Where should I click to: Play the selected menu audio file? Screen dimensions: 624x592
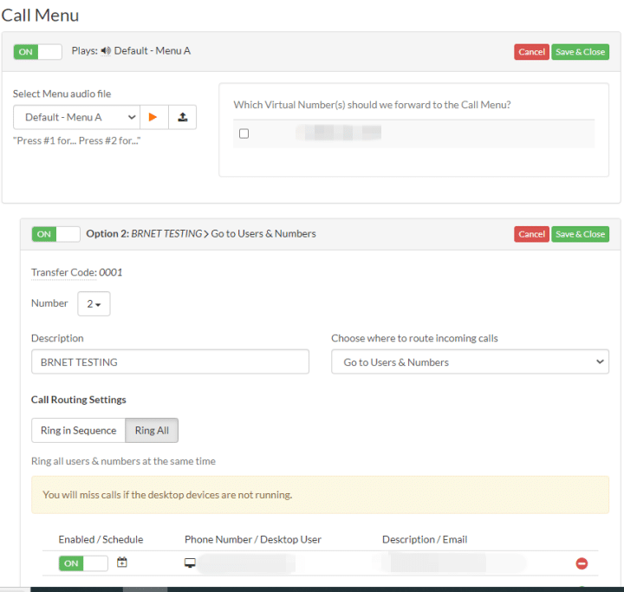153,117
